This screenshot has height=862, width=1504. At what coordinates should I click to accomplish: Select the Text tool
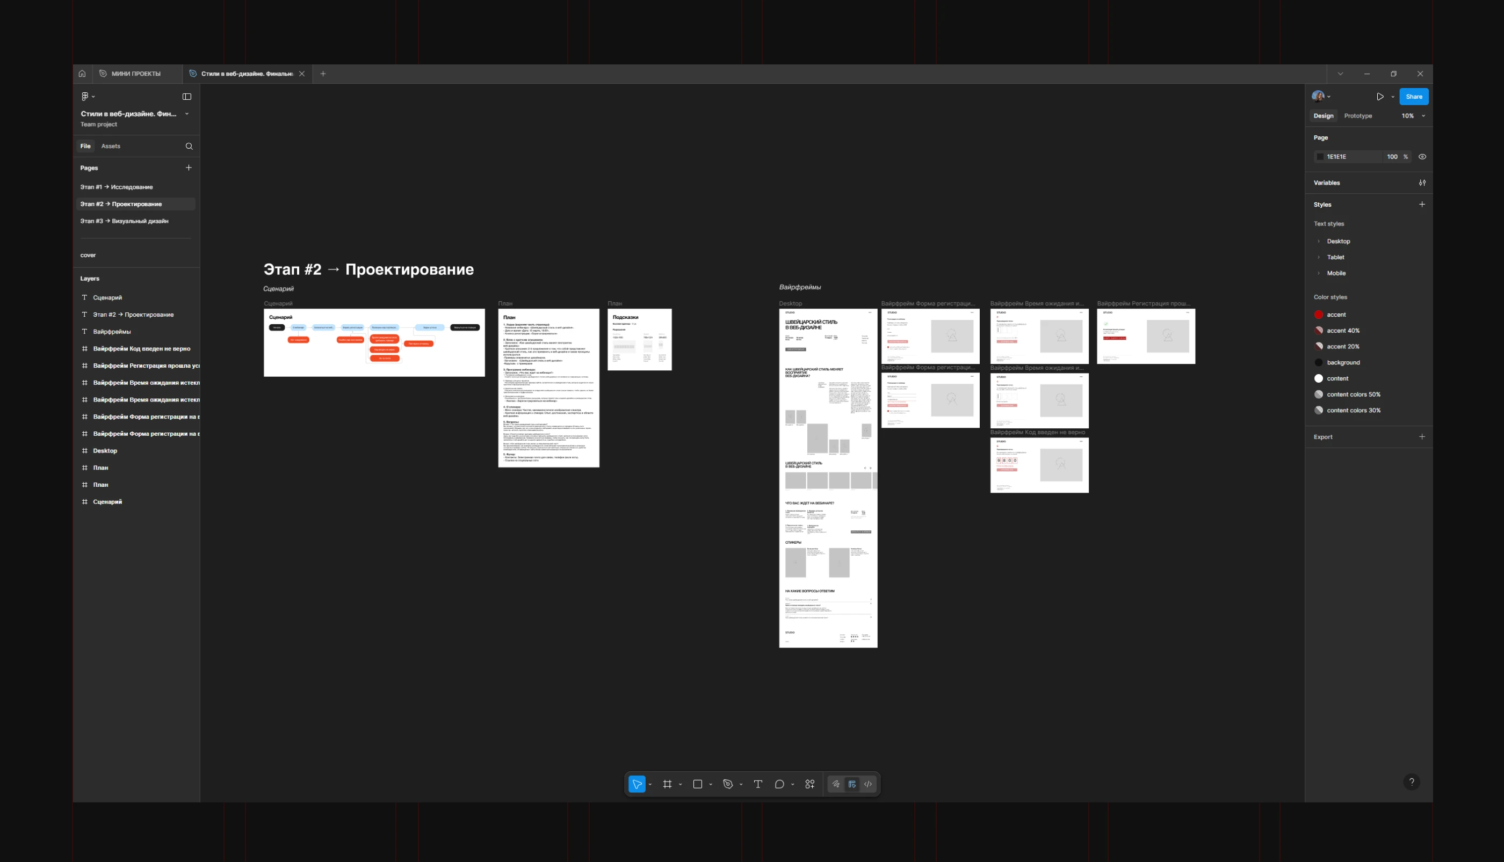tap(757, 784)
